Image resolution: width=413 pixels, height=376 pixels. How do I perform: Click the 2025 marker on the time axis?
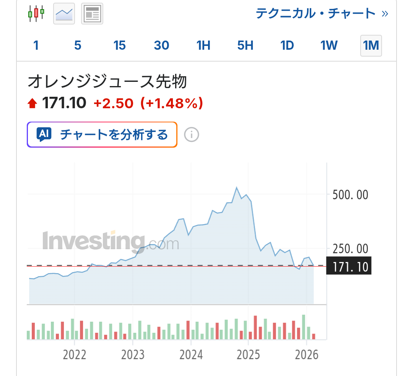point(249,355)
